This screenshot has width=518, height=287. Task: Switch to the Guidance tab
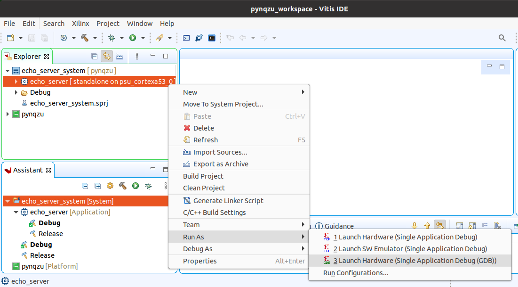pos(335,226)
